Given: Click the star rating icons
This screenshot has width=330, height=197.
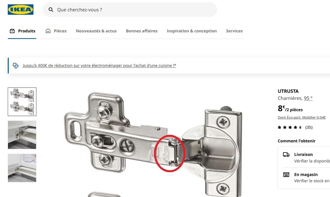Looking at the screenshot, I should (290, 127).
